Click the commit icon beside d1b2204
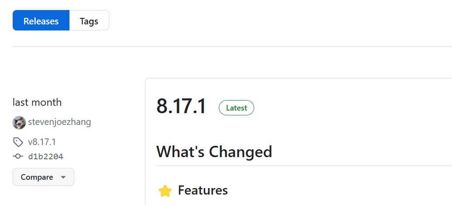Viewport: 452px width, 205px height. tap(18, 157)
